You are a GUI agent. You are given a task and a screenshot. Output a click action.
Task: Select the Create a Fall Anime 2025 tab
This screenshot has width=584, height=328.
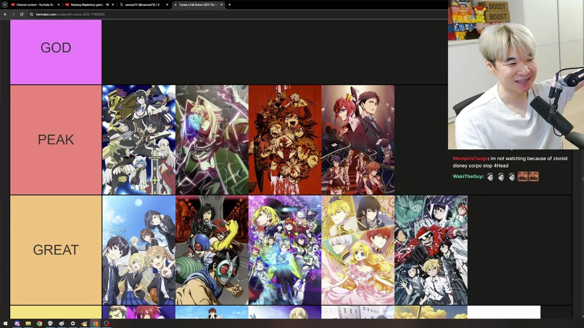[x=198, y=5]
